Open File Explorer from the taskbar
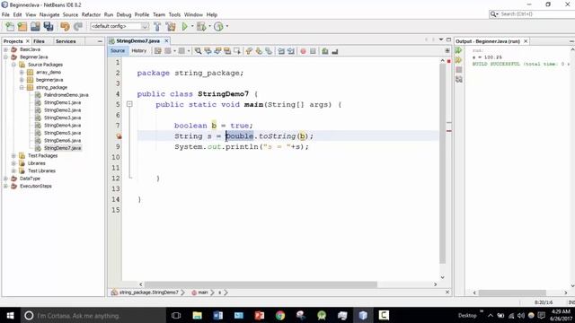The image size is (575, 323). click(198, 315)
